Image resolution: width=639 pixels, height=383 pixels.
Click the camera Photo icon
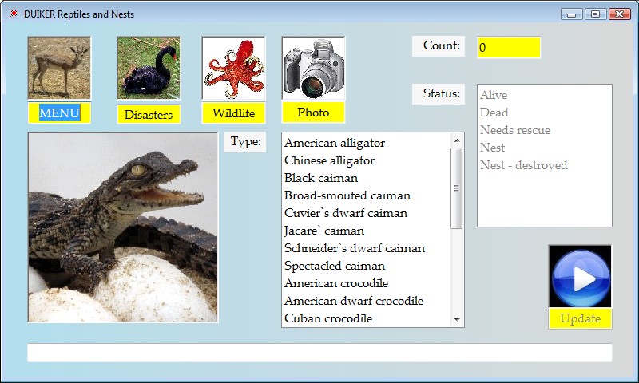tap(313, 68)
